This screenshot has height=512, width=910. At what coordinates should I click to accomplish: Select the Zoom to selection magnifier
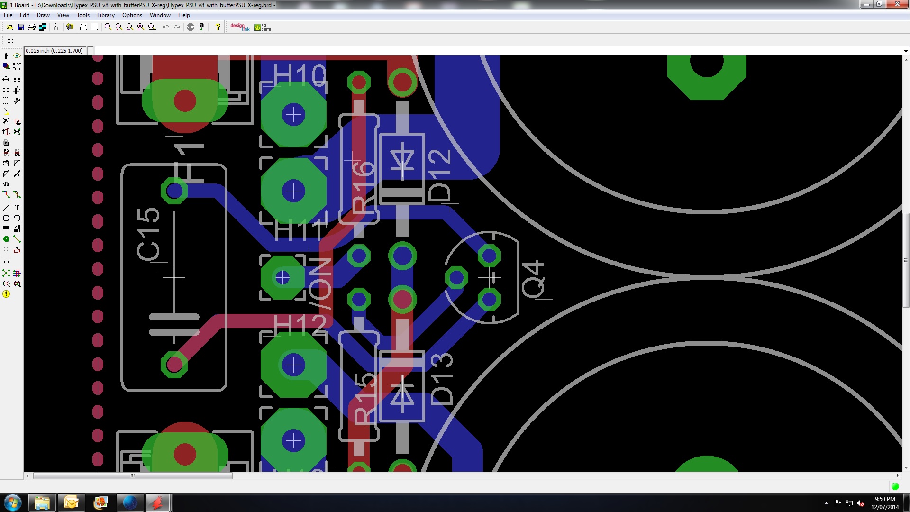[x=152, y=27]
